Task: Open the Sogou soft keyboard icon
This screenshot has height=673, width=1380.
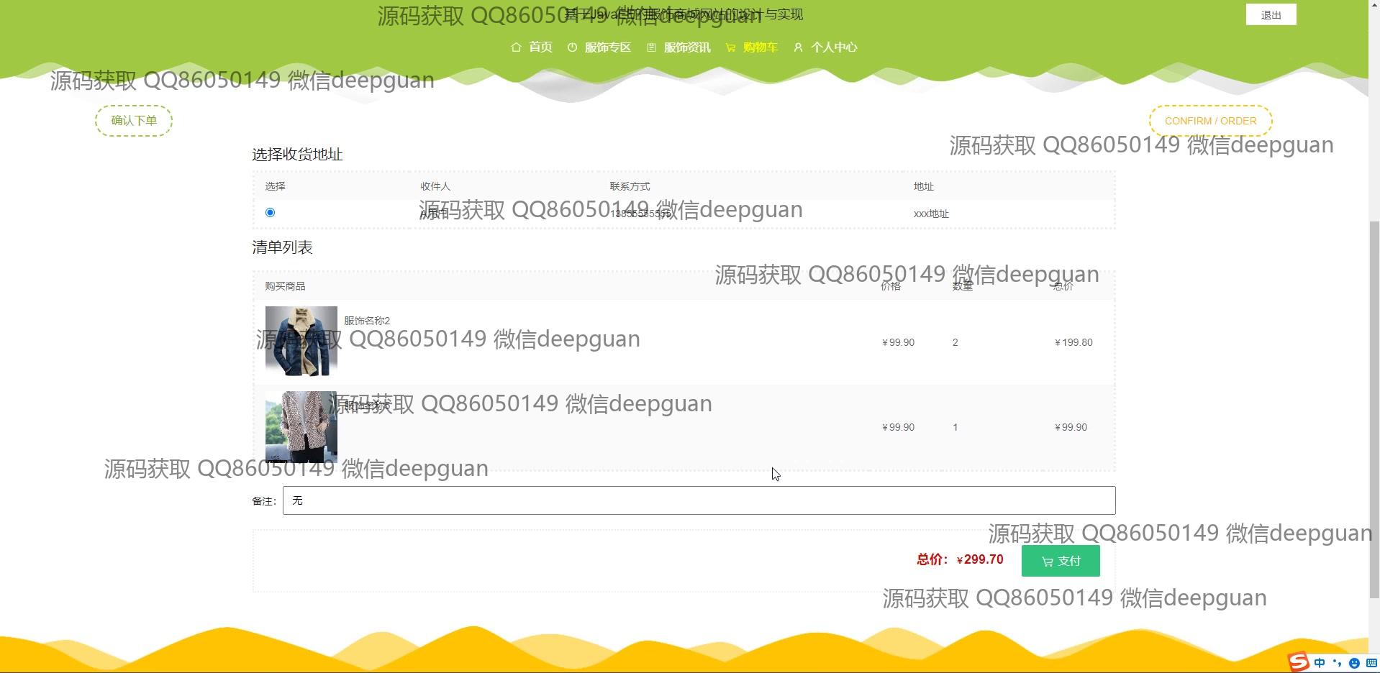Action: (x=1371, y=663)
